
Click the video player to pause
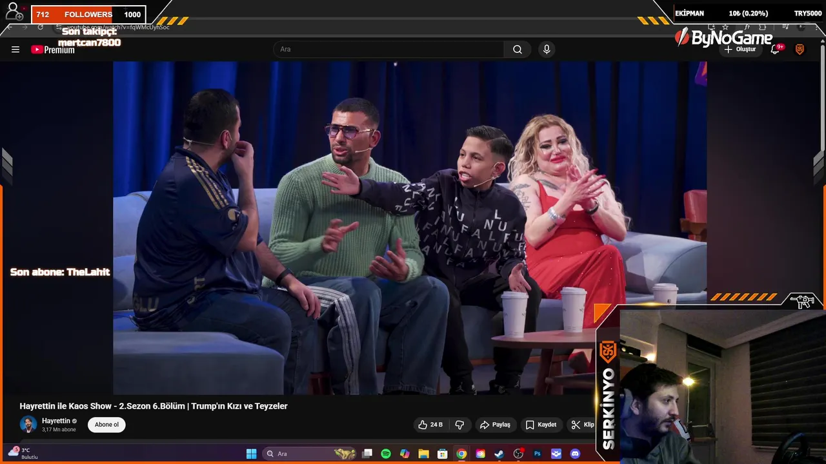[x=410, y=227]
